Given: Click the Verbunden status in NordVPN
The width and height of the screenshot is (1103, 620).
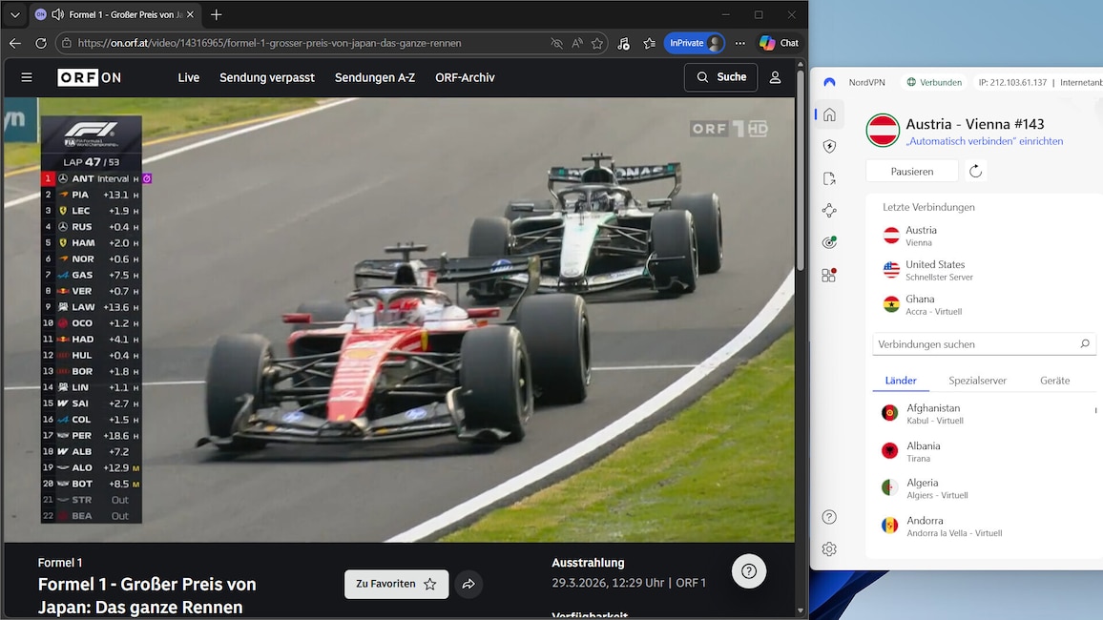Looking at the screenshot, I should pos(934,82).
